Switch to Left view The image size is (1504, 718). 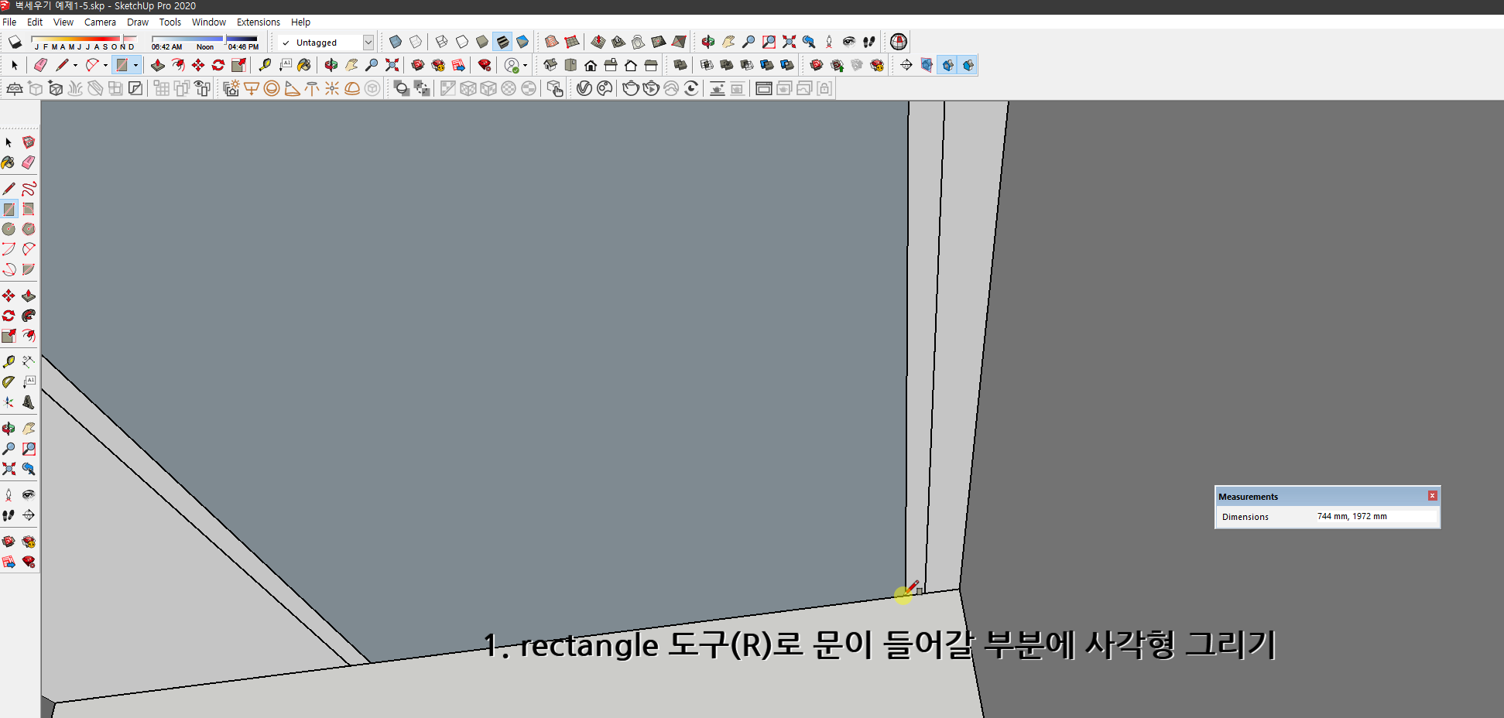(x=651, y=65)
